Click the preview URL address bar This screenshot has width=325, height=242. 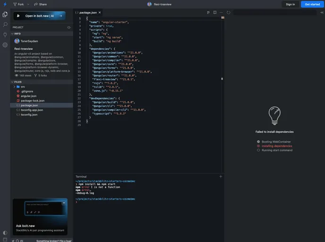tap(274, 12)
